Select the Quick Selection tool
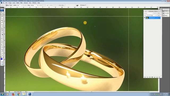 point(2,18)
